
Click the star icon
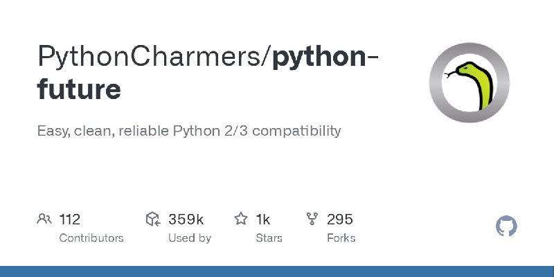(x=241, y=219)
